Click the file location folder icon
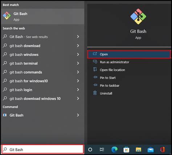This screenshot has height=155, width=172. pos(95,69)
